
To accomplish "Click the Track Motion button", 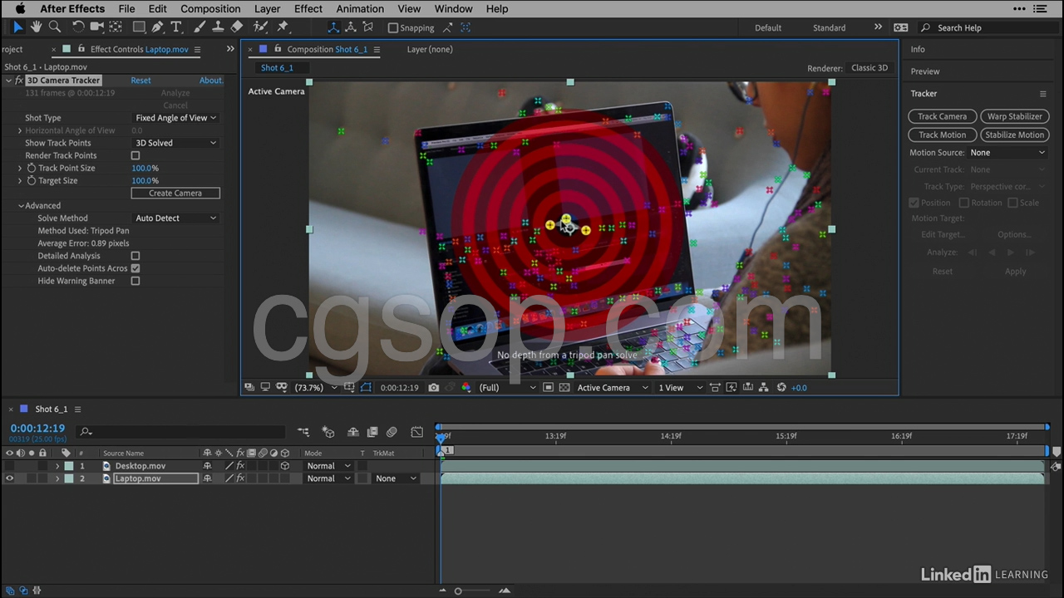I will (x=942, y=135).
